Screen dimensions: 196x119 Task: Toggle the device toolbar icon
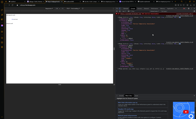tap(120, 8)
